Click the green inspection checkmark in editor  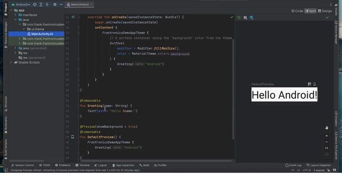231,17
